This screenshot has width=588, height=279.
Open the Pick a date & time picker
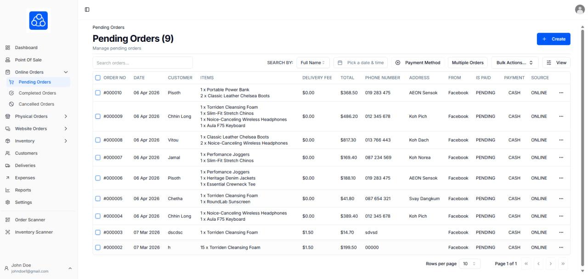pyautogui.click(x=361, y=63)
